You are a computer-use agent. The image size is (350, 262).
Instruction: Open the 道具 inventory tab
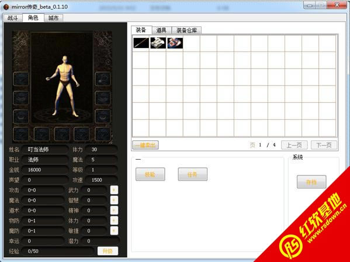(162, 30)
